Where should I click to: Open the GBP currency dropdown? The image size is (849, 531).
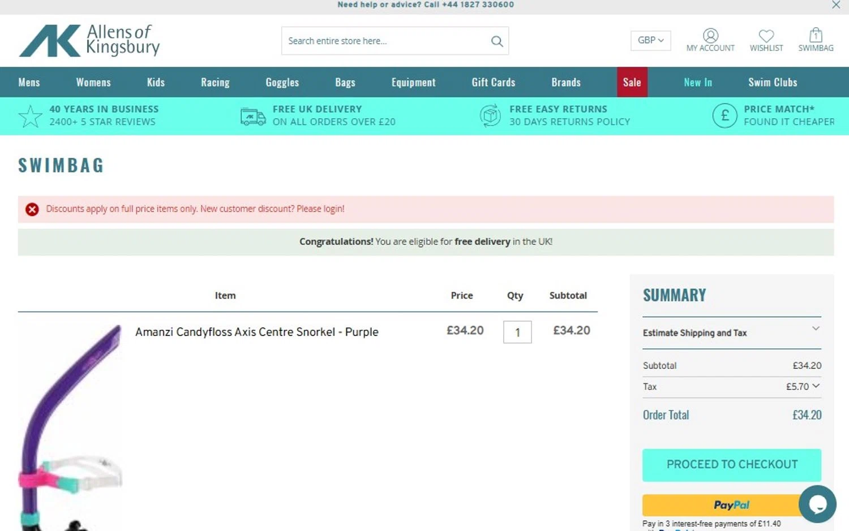651,41
